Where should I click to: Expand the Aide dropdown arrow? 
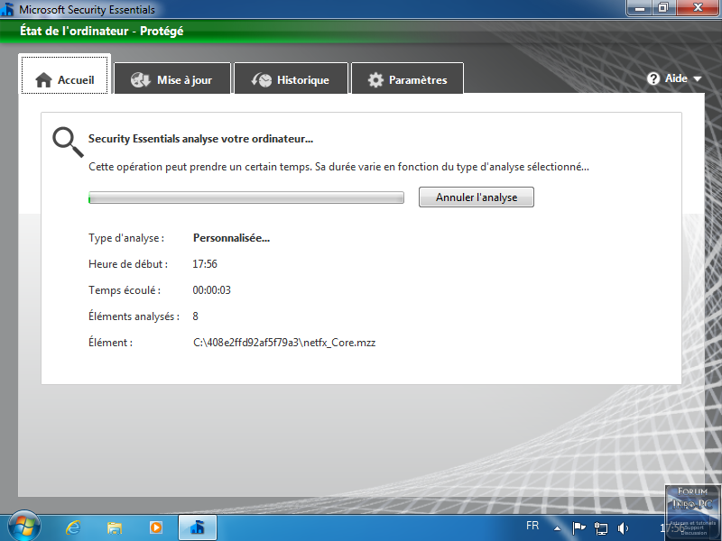pos(698,79)
